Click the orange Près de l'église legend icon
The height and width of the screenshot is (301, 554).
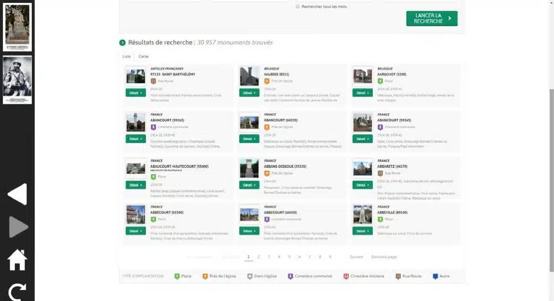tap(205, 276)
